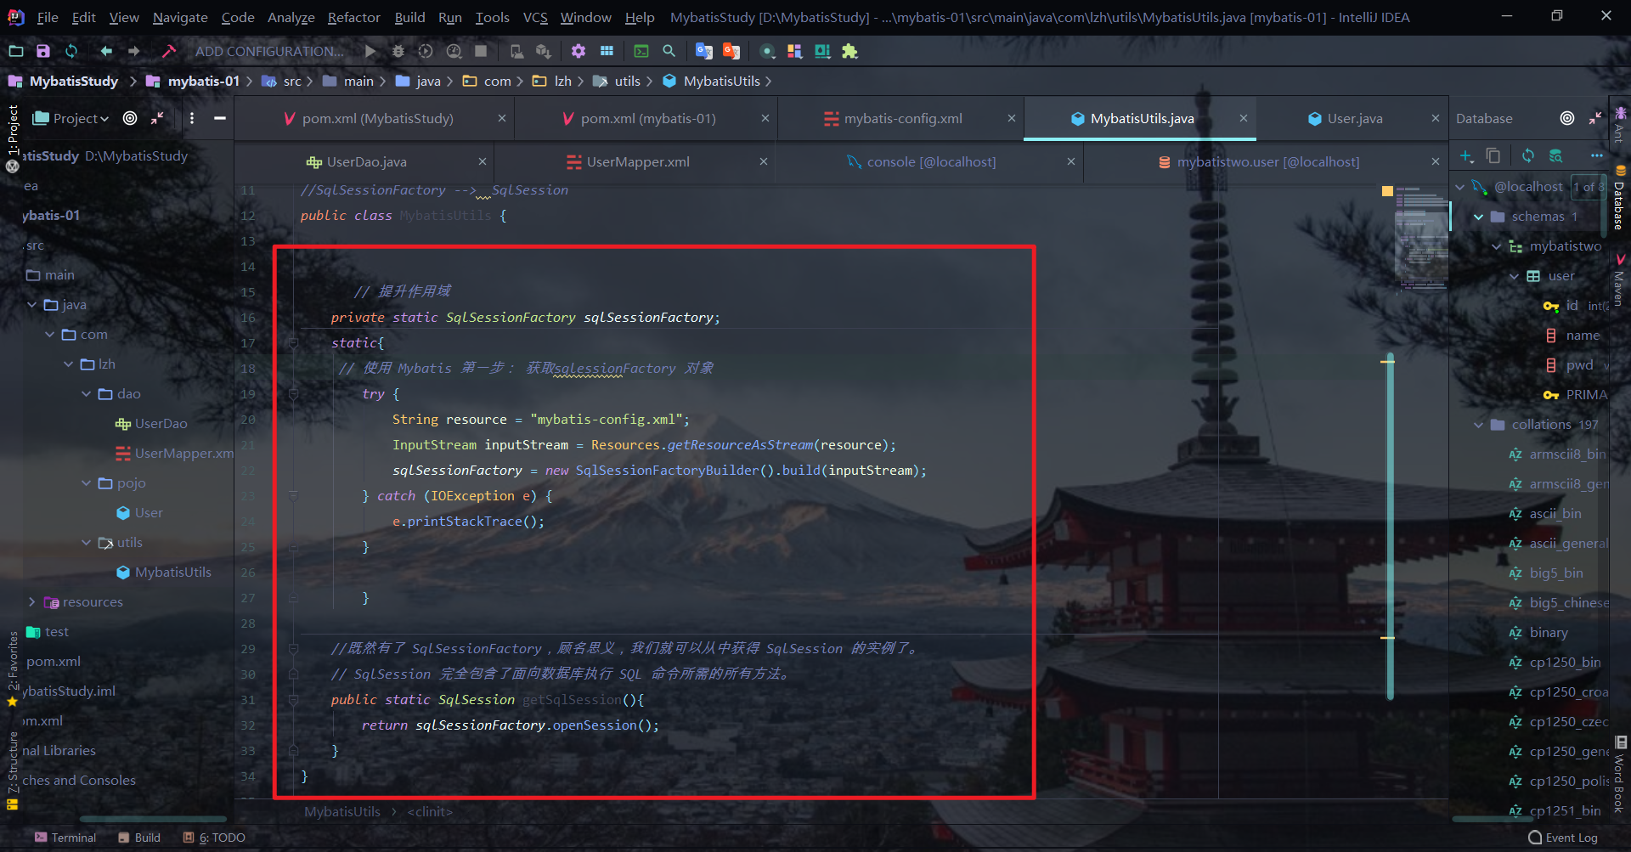Collapse the schemas node in Database tree
1631x852 pixels.
click(x=1478, y=217)
